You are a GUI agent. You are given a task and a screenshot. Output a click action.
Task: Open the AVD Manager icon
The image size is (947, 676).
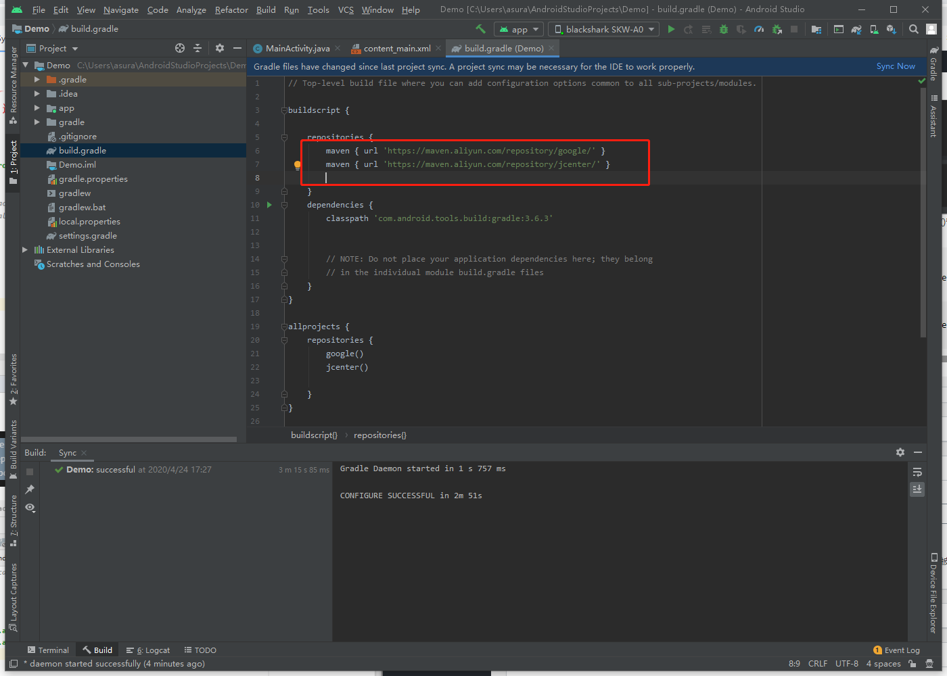pos(874,29)
